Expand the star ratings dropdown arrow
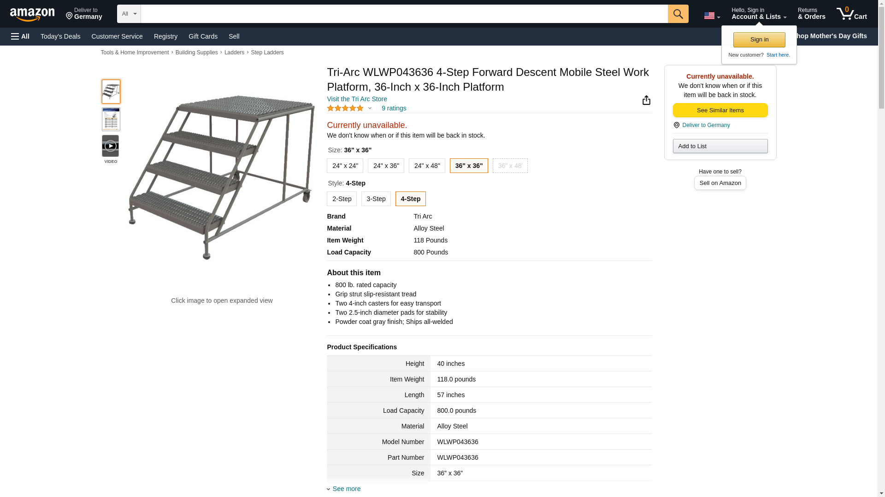Screen dimensions: 885x497 coord(370,109)
